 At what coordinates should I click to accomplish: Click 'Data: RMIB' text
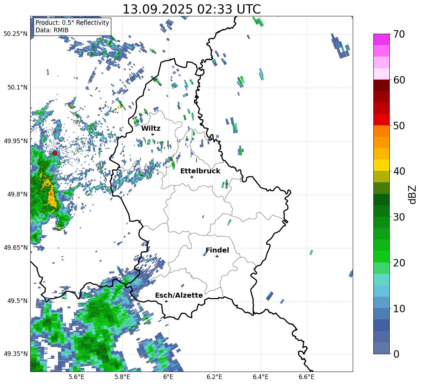(52, 30)
